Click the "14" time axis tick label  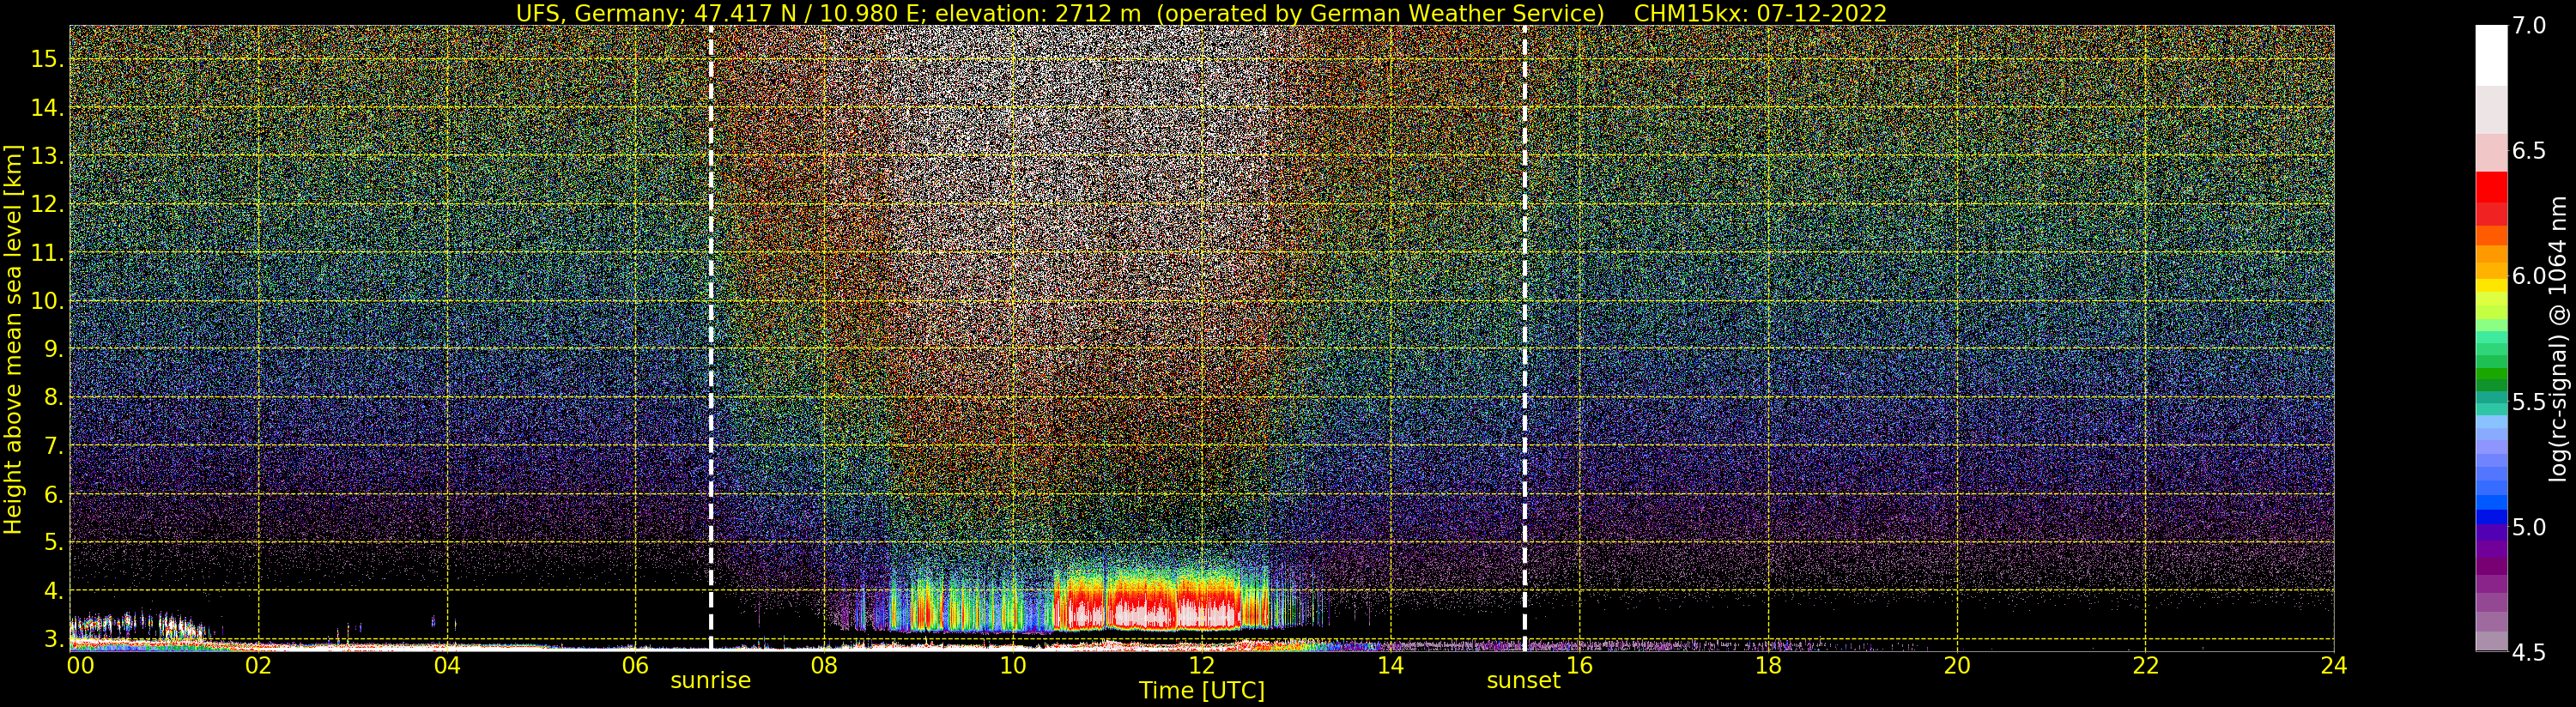(1390, 665)
